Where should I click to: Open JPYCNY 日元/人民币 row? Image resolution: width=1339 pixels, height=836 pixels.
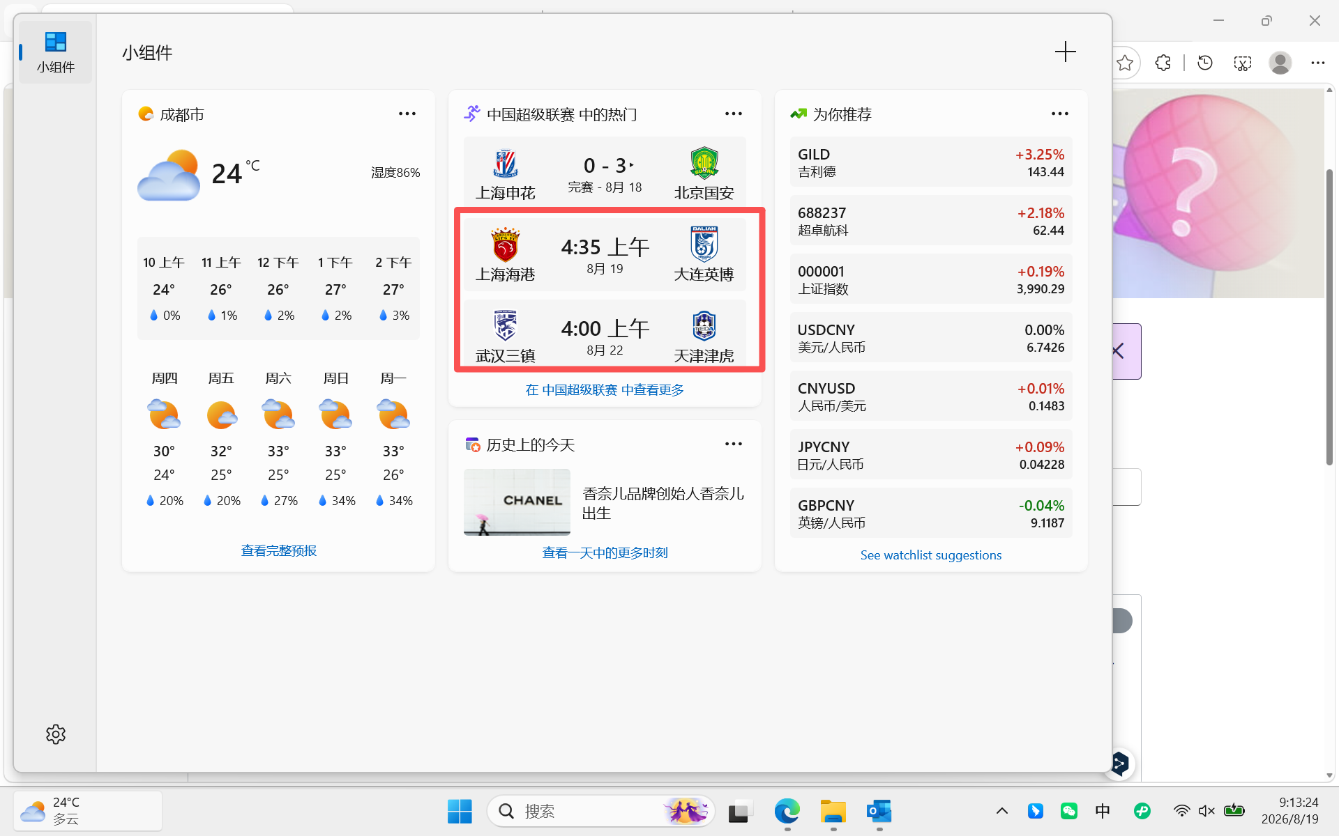[931, 455]
